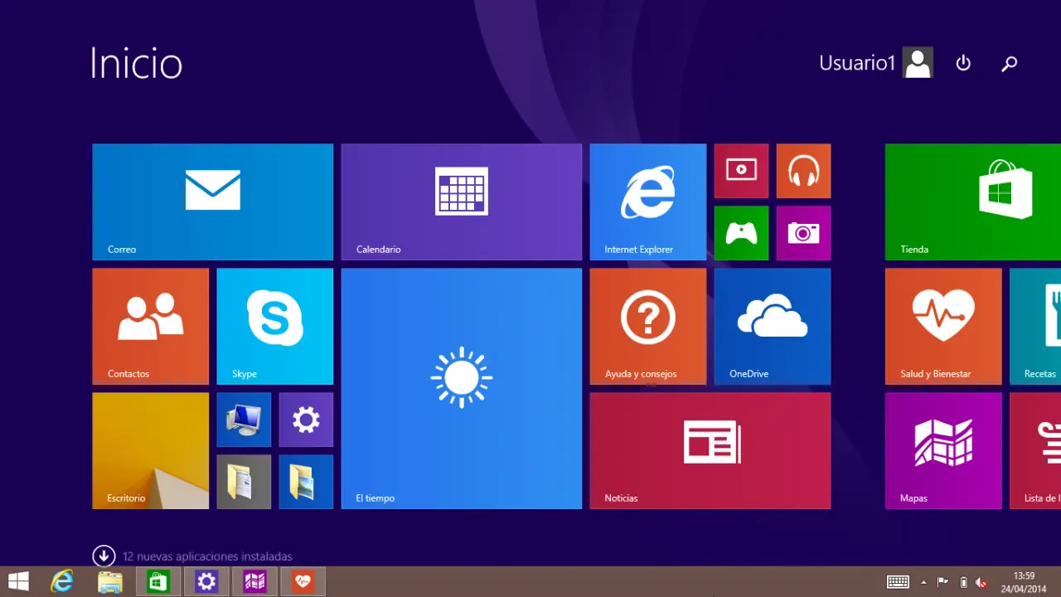Open PC Settings gear tile
Image resolution: width=1061 pixels, height=597 pixels.
tap(306, 420)
